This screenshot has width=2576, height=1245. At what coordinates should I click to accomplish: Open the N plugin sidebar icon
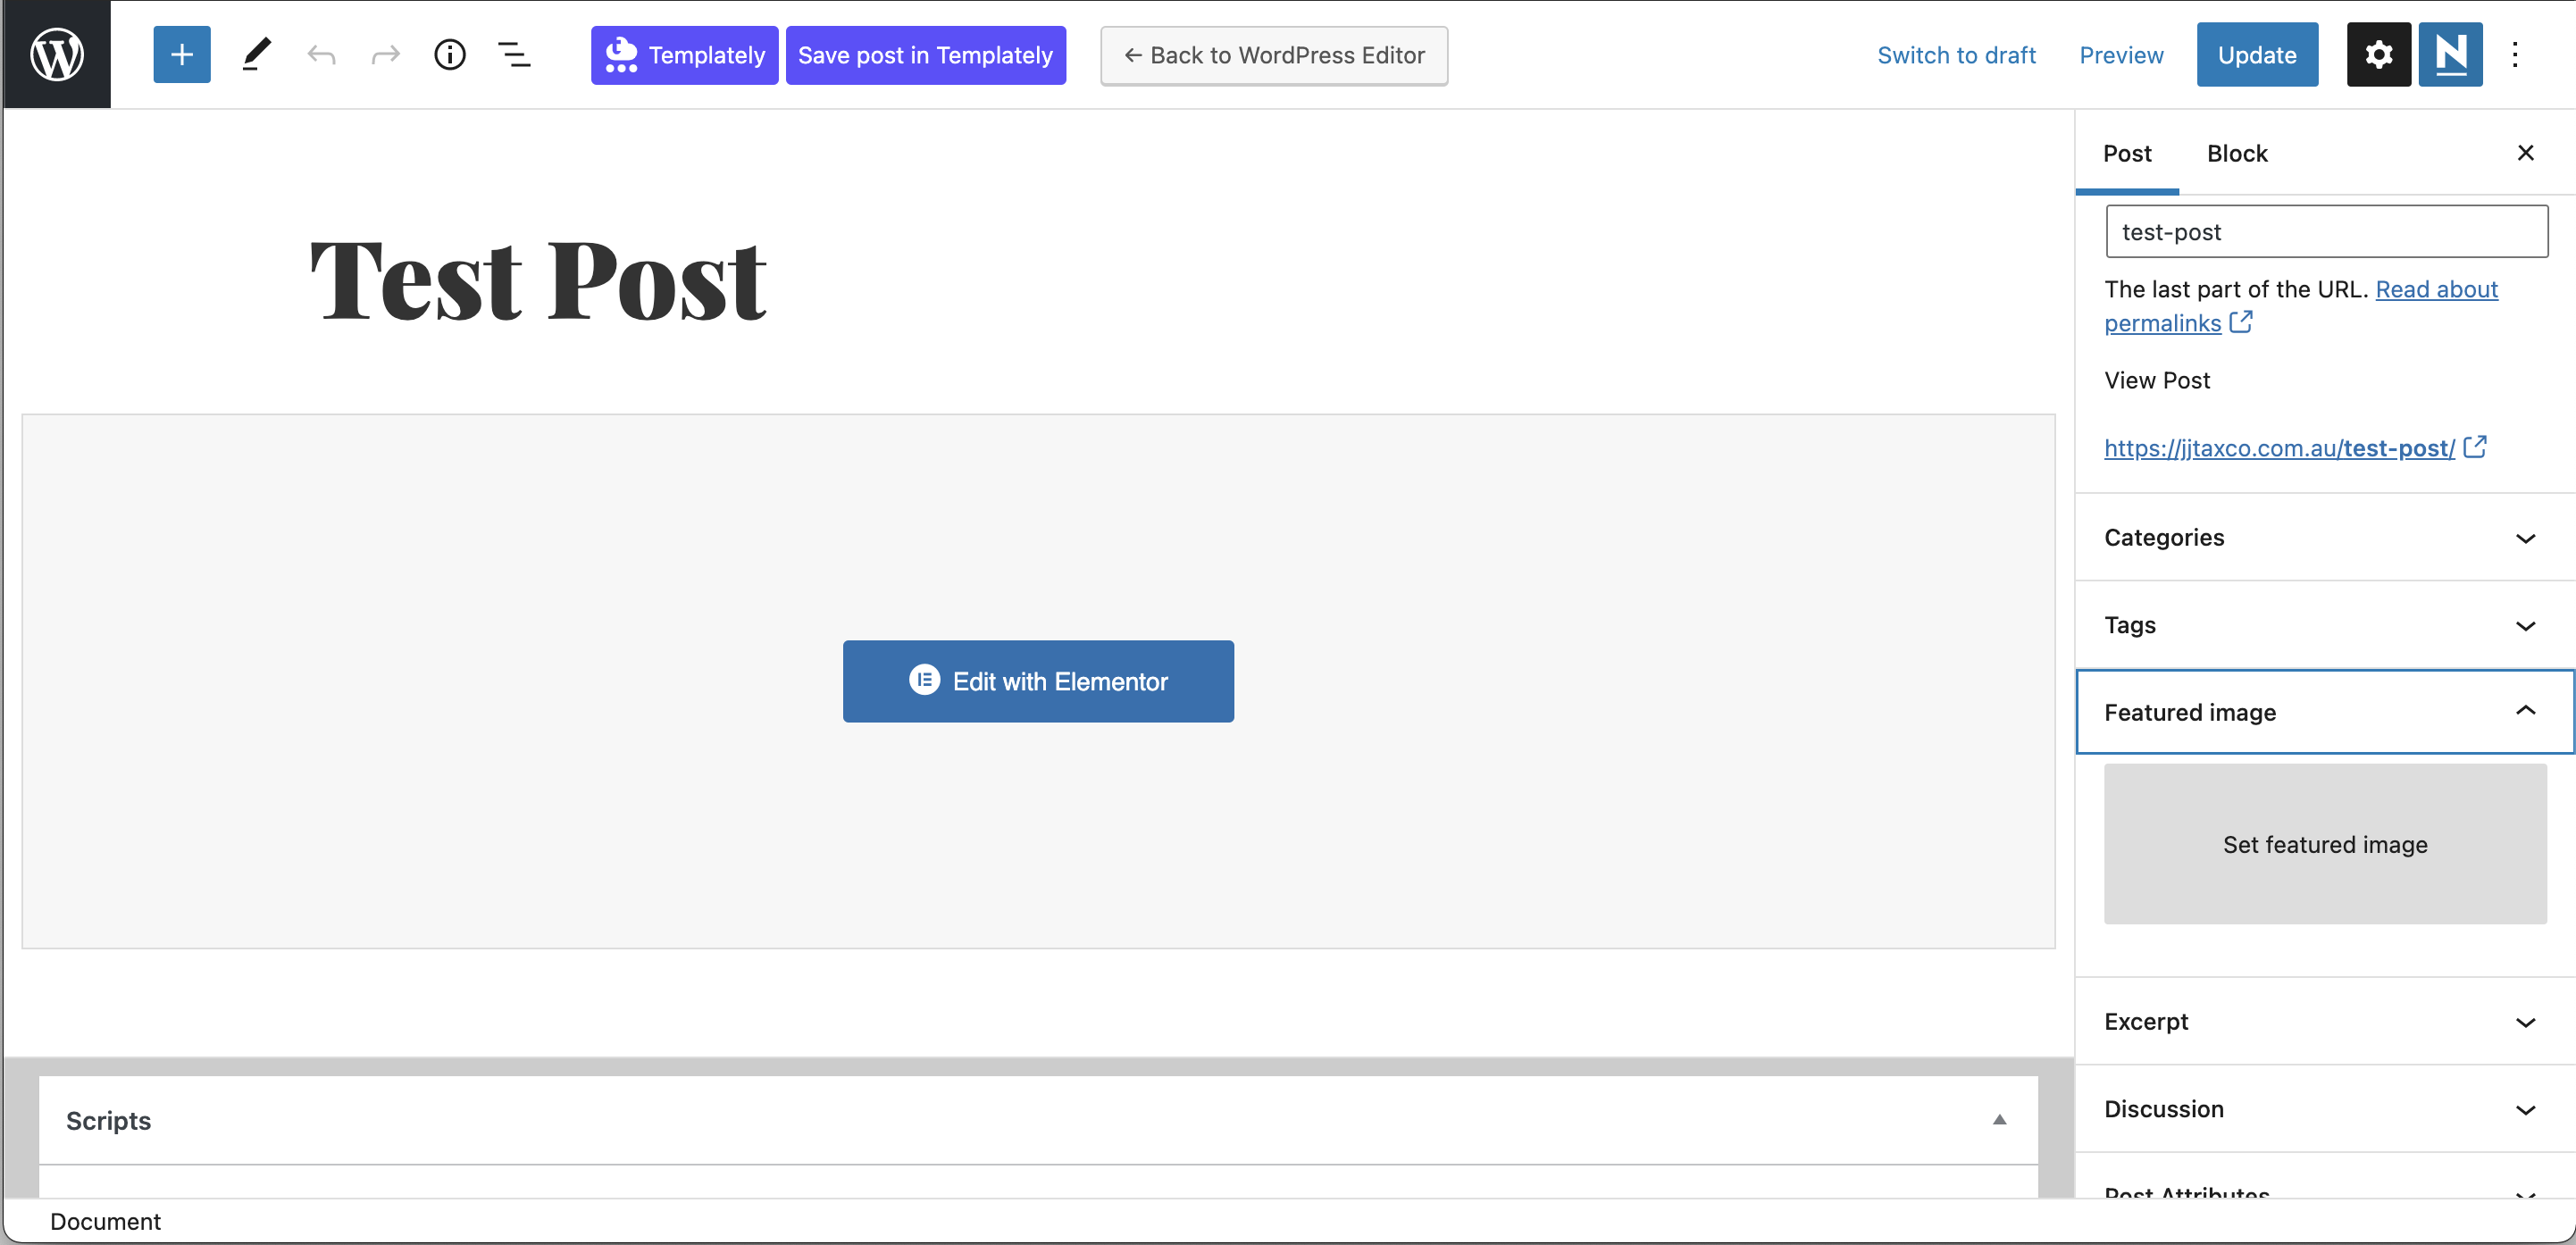(x=2450, y=54)
